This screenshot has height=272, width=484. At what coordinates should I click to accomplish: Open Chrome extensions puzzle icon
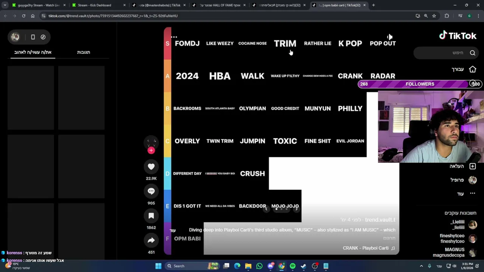447,16
